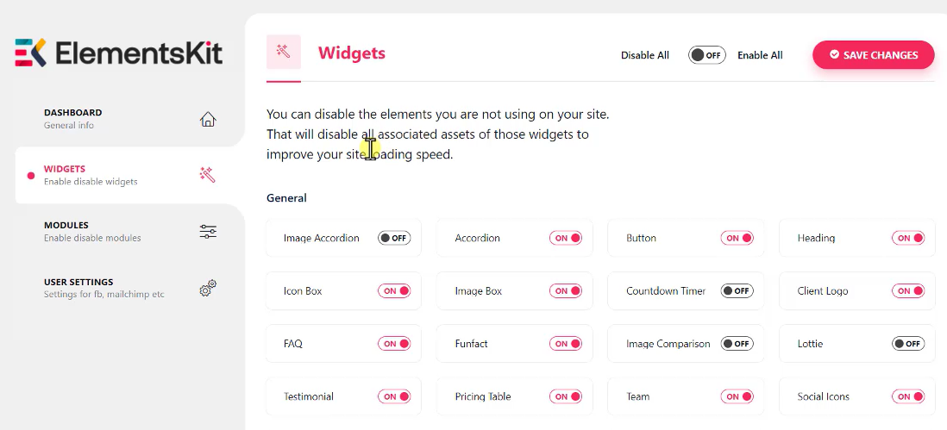
Task: Open the Dashboard menu item
Action: [73, 118]
